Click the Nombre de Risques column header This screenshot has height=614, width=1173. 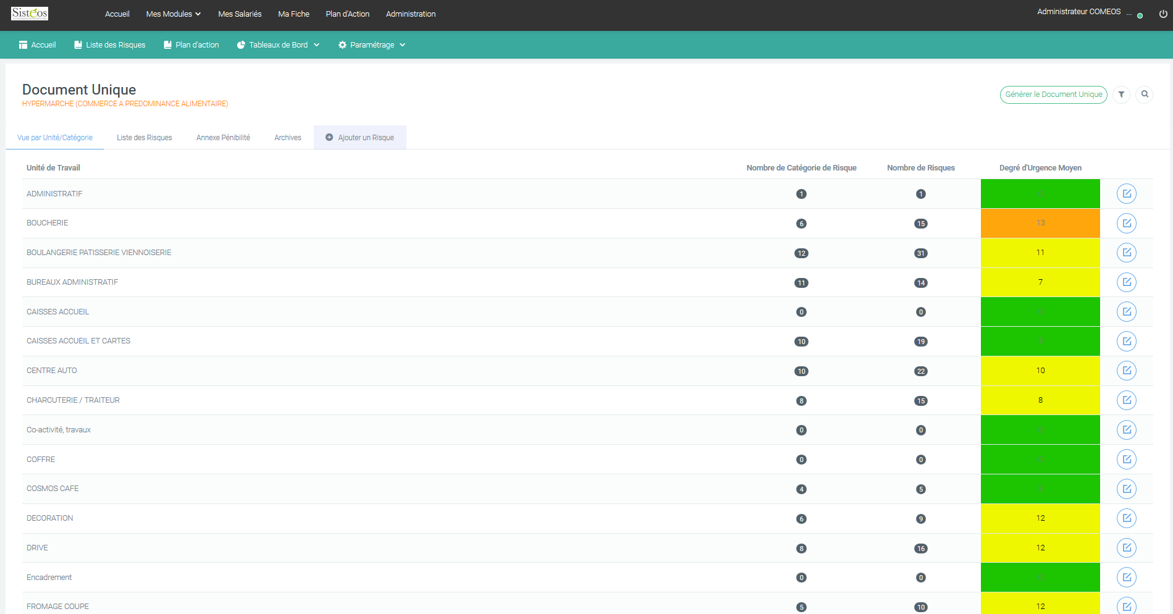click(x=921, y=168)
